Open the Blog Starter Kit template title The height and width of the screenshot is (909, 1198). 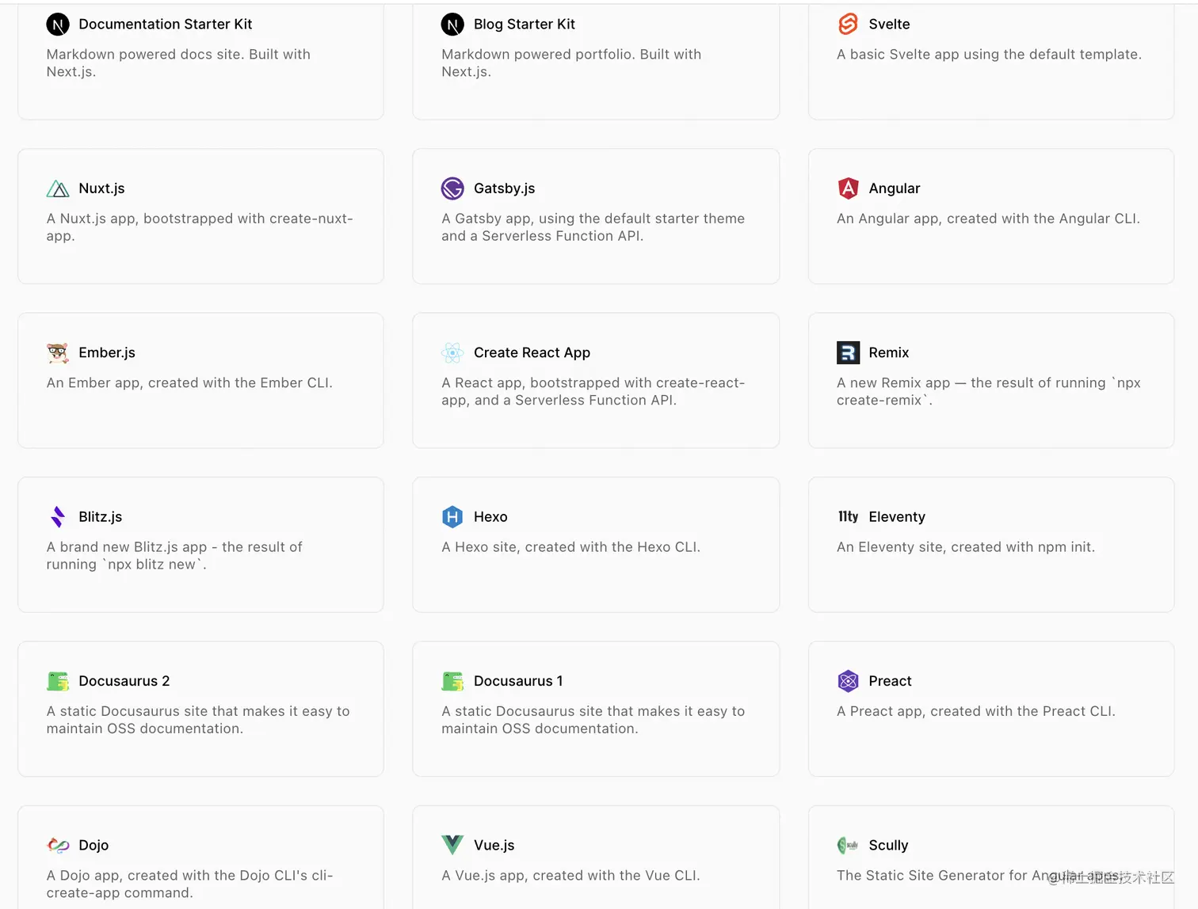pyautogui.click(x=524, y=25)
